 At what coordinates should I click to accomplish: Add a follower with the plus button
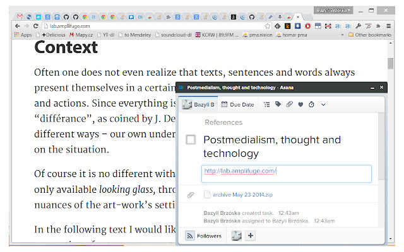pyautogui.click(x=250, y=236)
